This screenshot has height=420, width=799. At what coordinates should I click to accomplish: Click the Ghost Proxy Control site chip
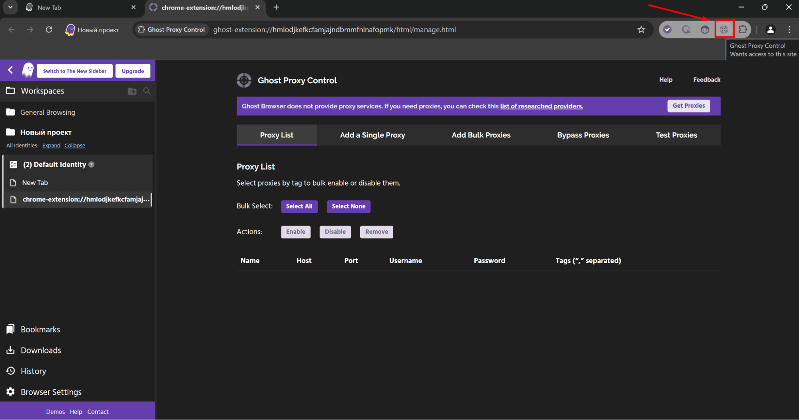point(171,30)
